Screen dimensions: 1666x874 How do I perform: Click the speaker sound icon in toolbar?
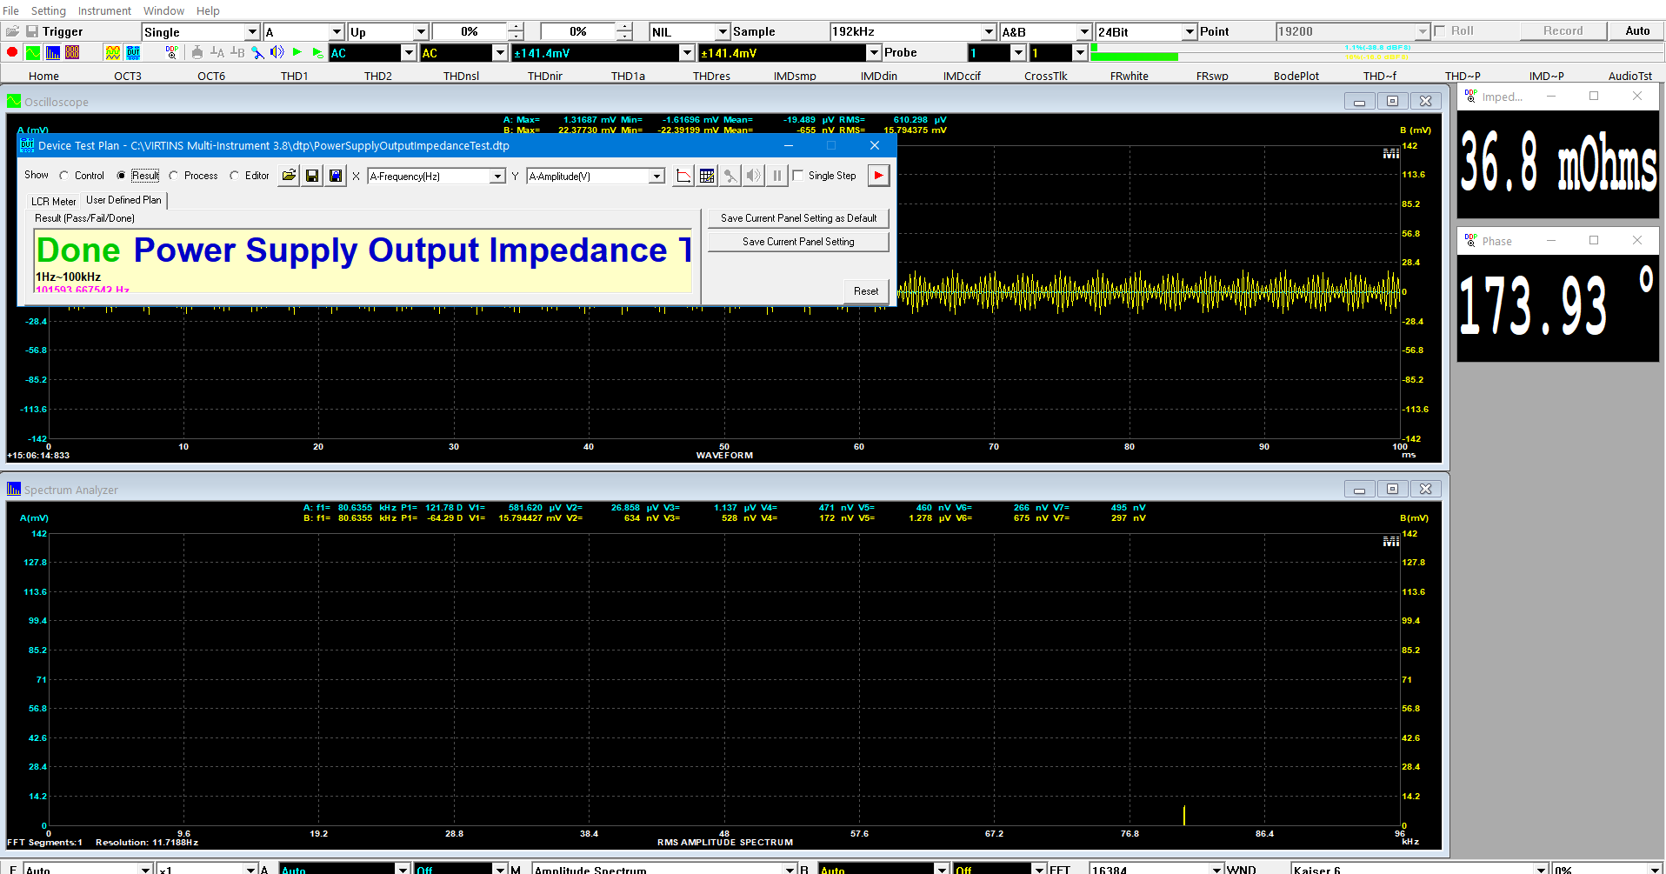(x=277, y=52)
